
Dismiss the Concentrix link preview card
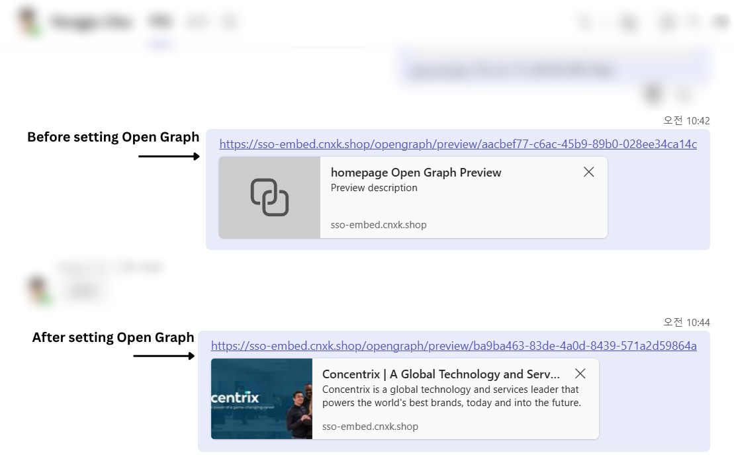580,374
